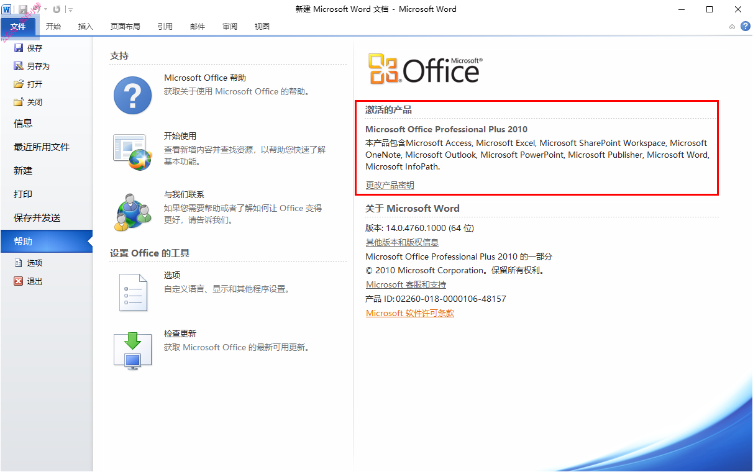Click the Word application icon in title bar
The height and width of the screenshot is (472, 753).
pos(6,9)
